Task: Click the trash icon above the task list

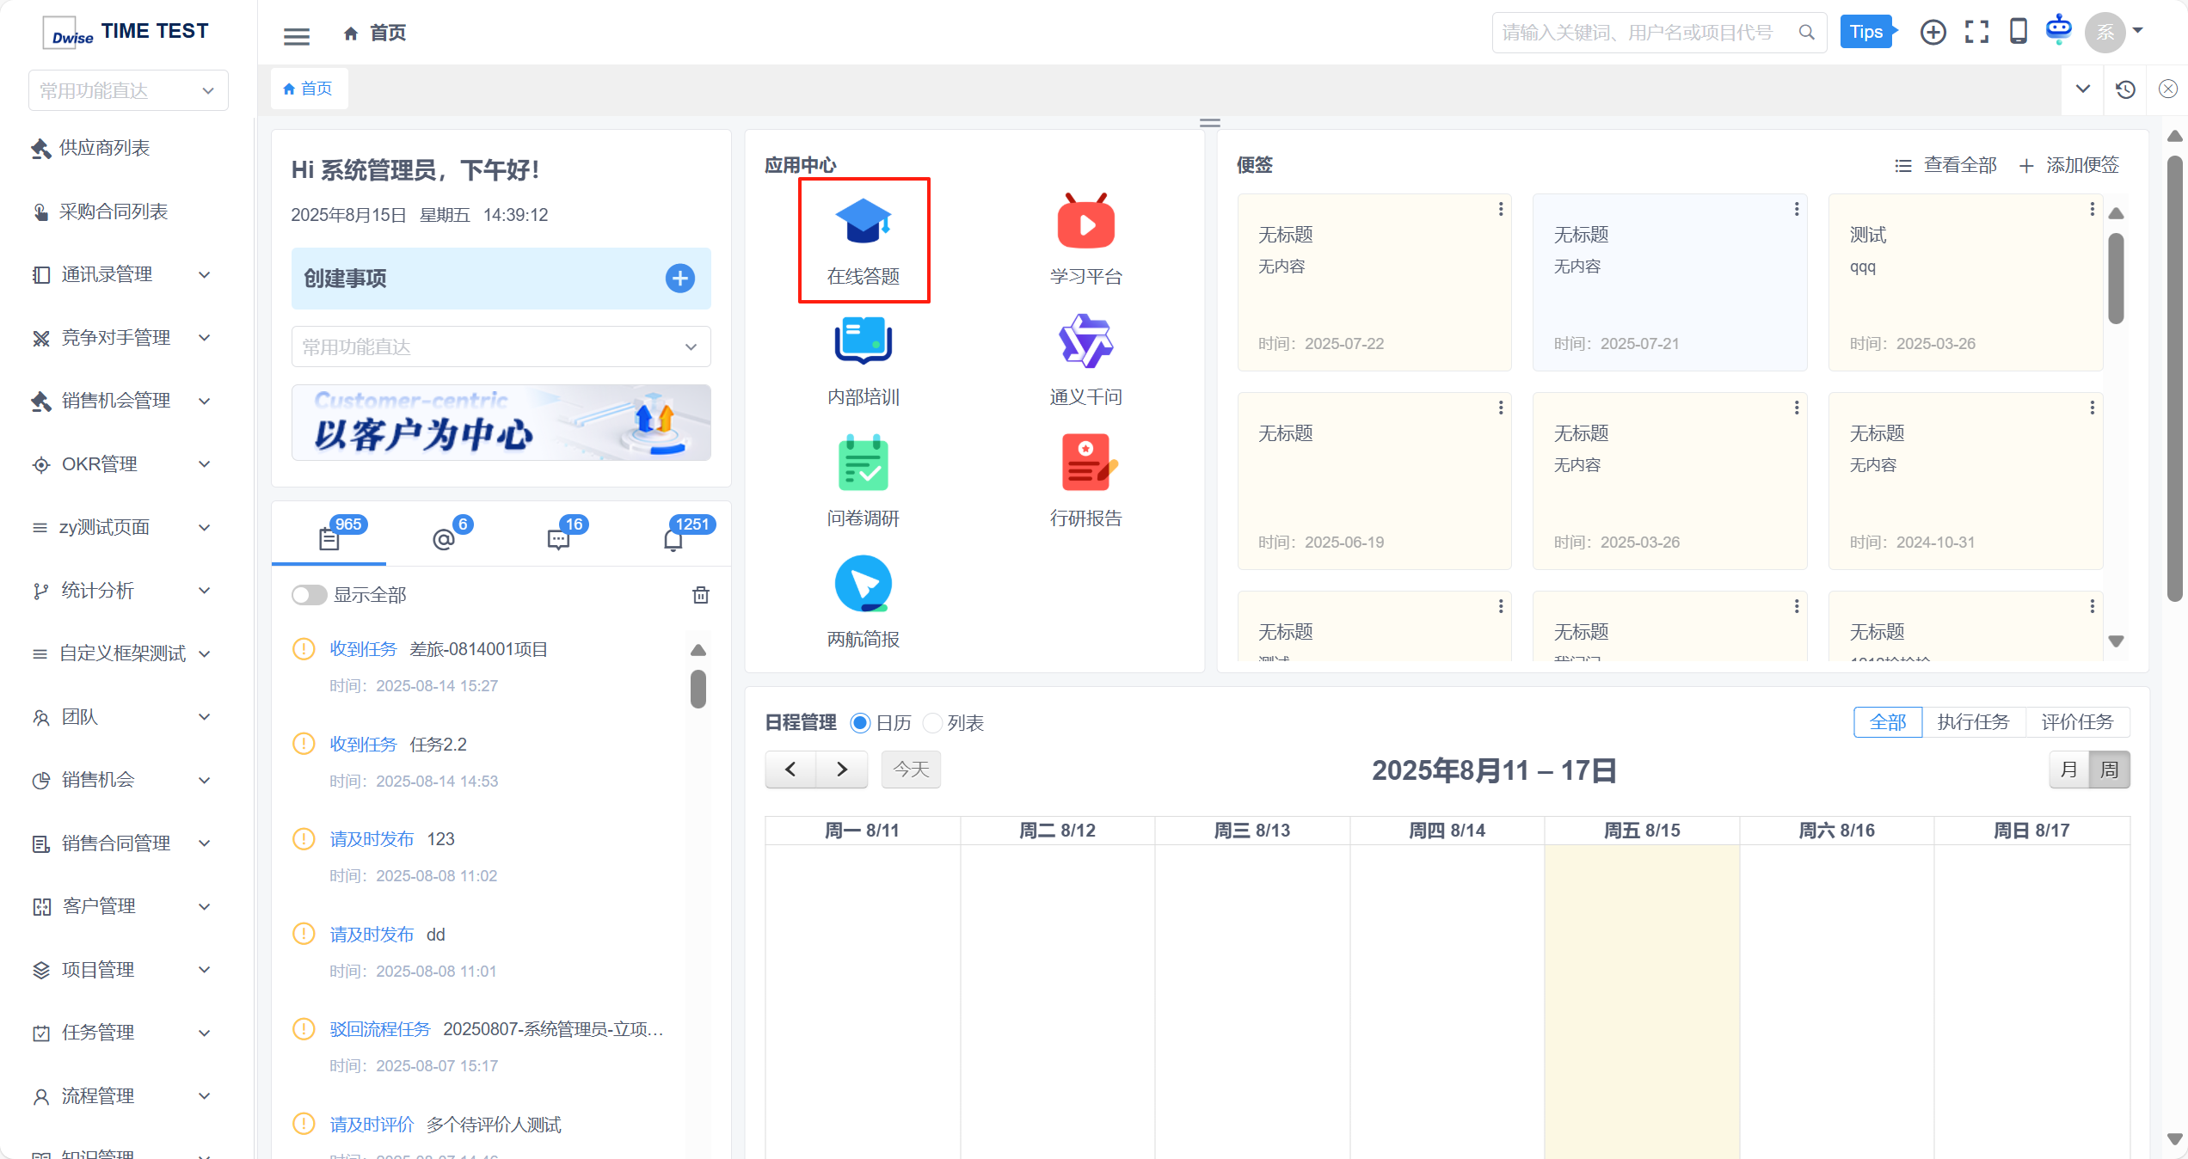Action: click(701, 595)
